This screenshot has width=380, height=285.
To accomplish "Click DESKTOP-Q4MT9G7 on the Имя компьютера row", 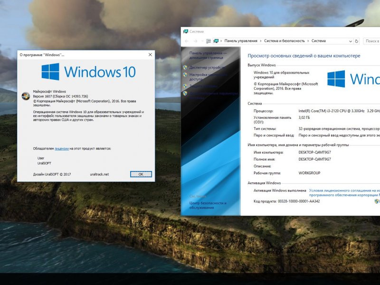I will 314,152.
